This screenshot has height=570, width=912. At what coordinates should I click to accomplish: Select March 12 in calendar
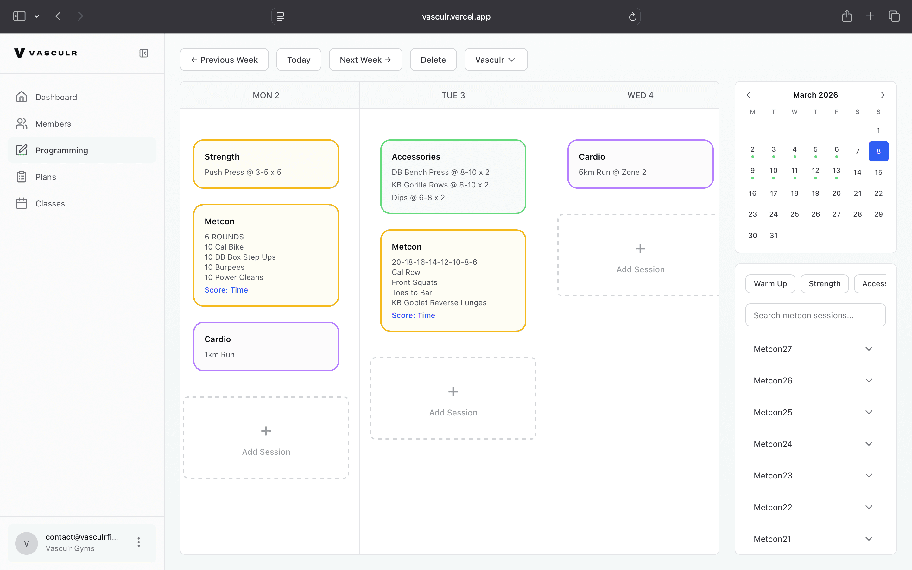point(815,171)
